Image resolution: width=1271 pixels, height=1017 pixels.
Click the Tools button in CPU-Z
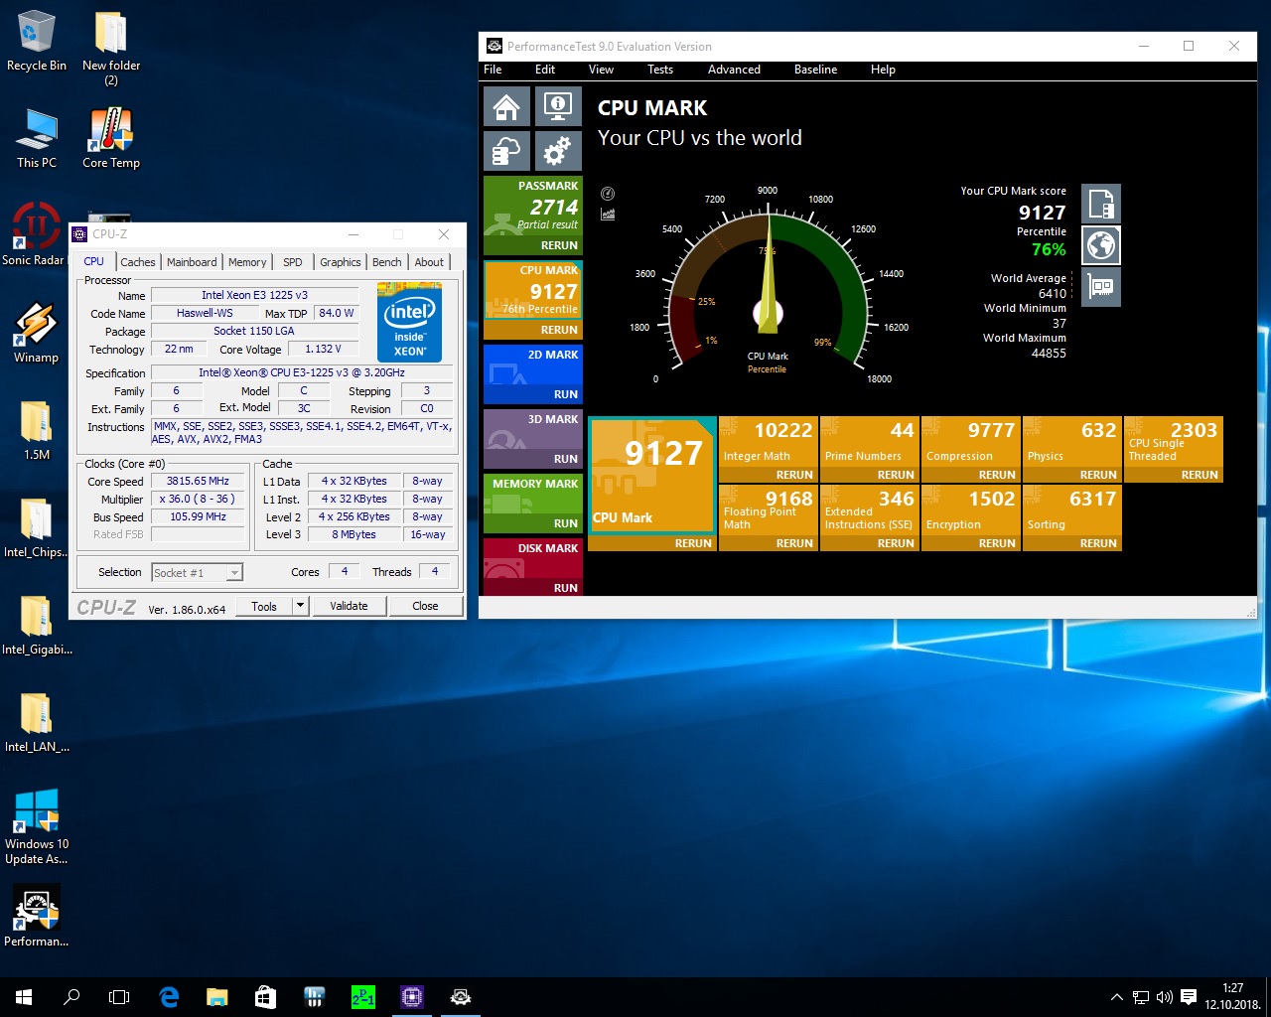pyautogui.click(x=264, y=606)
